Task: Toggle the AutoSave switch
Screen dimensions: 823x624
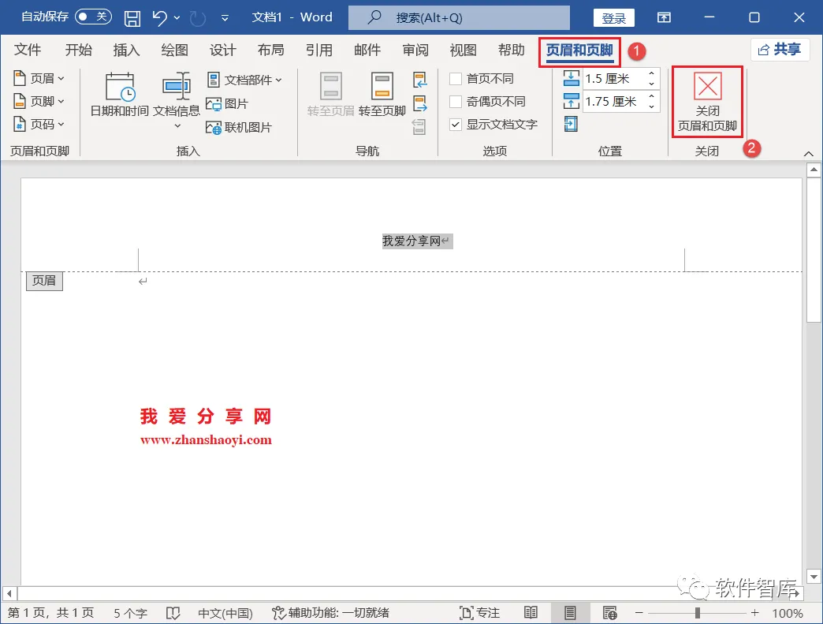Action: click(x=93, y=17)
